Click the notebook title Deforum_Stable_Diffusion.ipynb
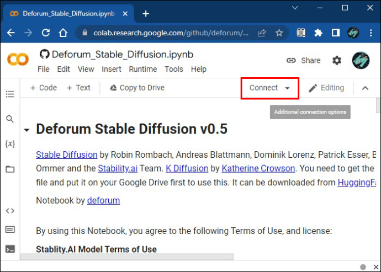 pos(123,55)
